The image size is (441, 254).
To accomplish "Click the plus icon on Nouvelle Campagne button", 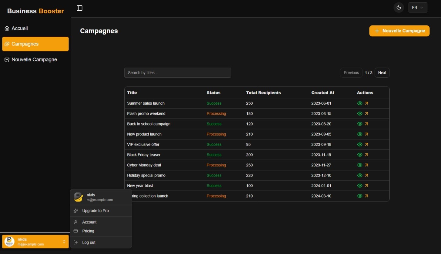I will click(x=377, y=31).
